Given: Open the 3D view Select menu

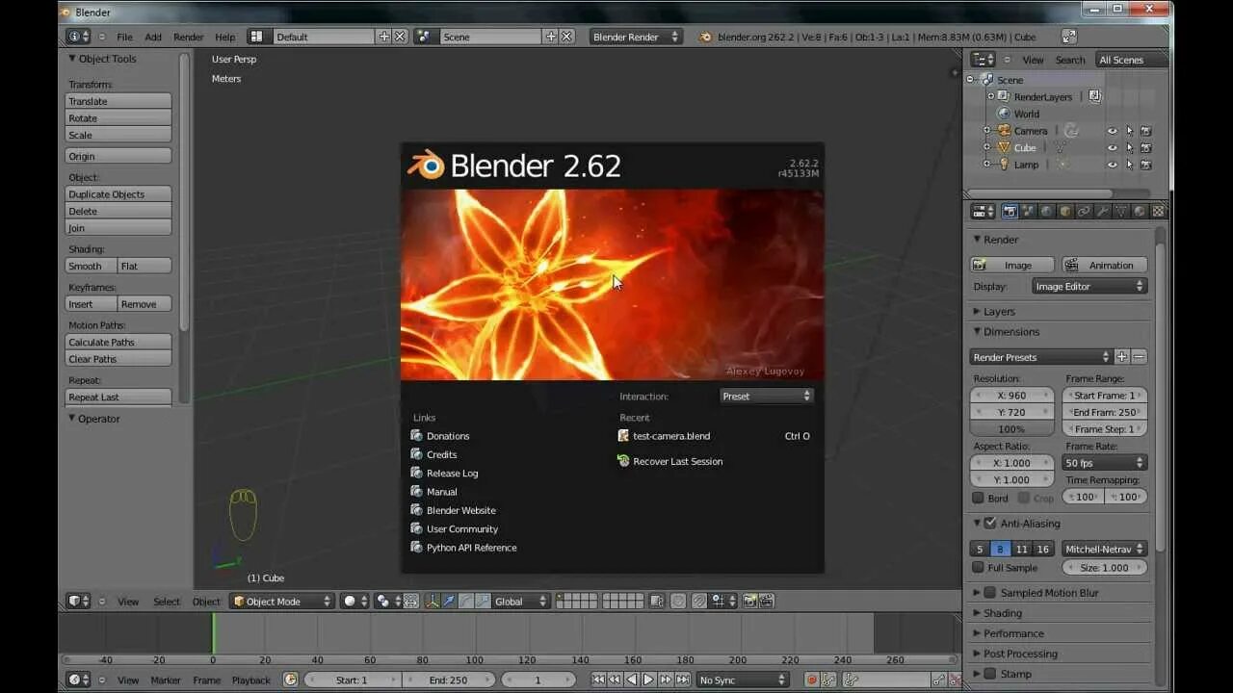Looking at the screenshot, I should point(167,602).
